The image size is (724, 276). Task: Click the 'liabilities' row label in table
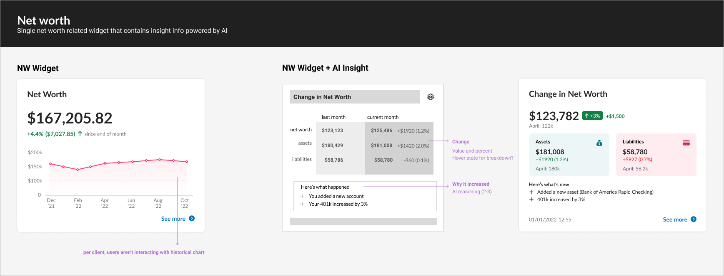point(302,159)
